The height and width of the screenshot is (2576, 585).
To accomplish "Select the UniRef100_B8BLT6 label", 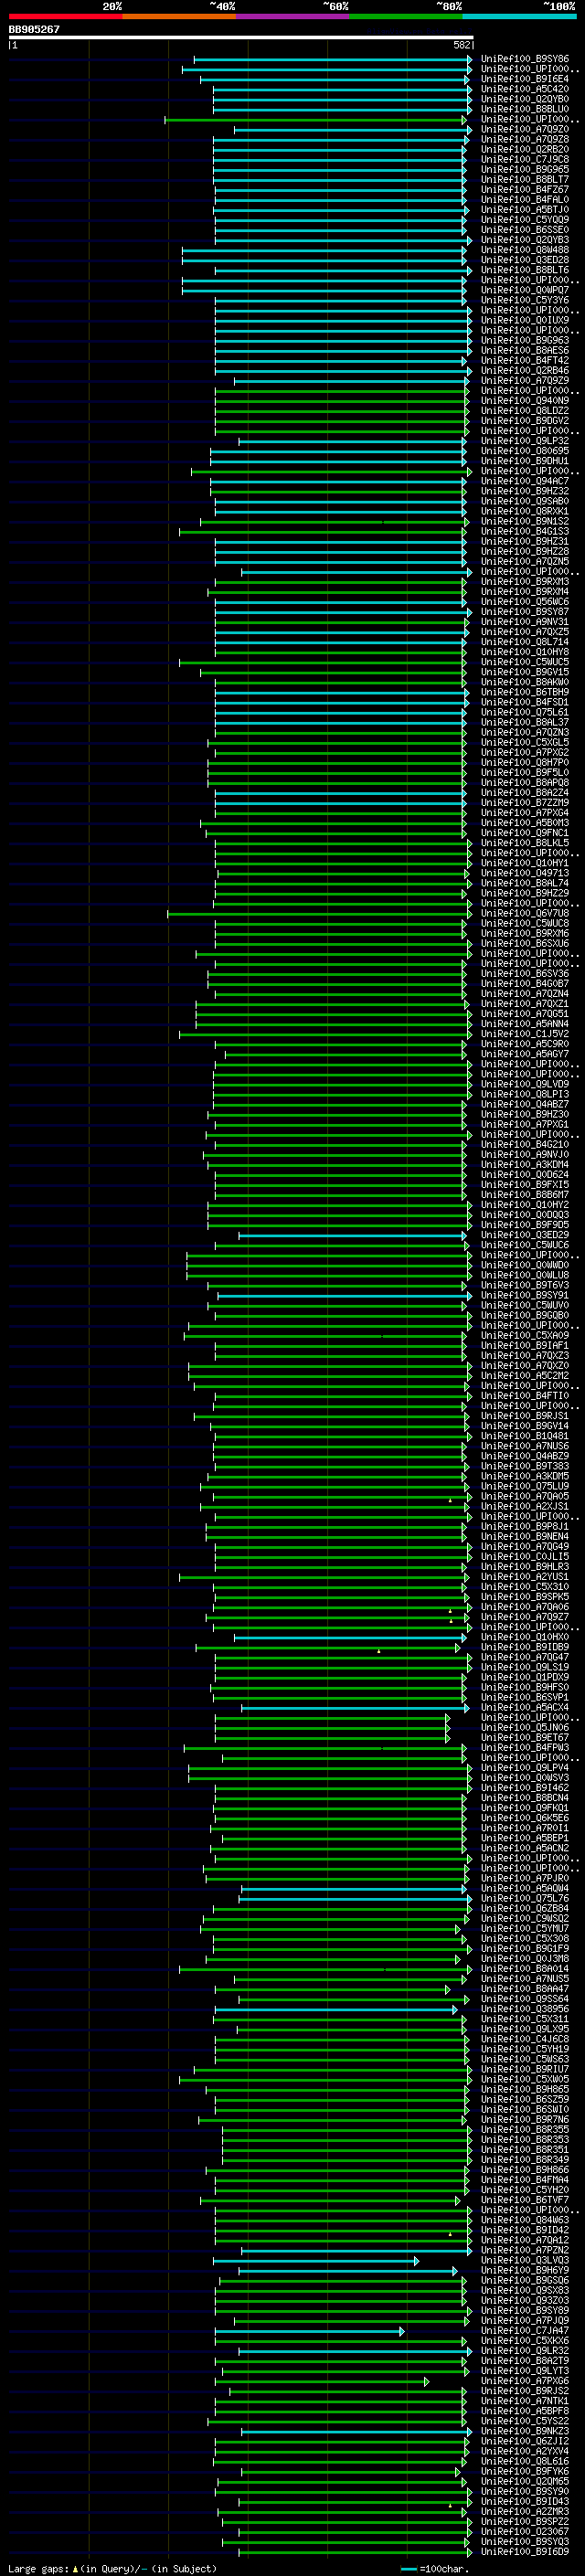I will pyautogui.click(x=525, y=270).
